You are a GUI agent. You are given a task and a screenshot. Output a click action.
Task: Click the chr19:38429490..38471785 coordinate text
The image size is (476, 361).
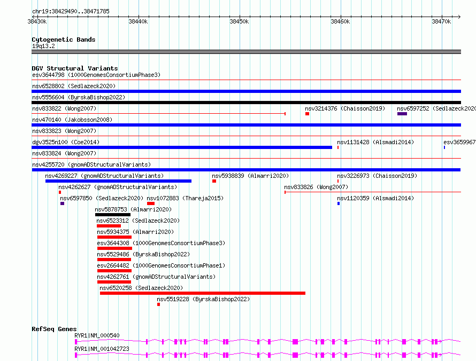pos(71,11)
